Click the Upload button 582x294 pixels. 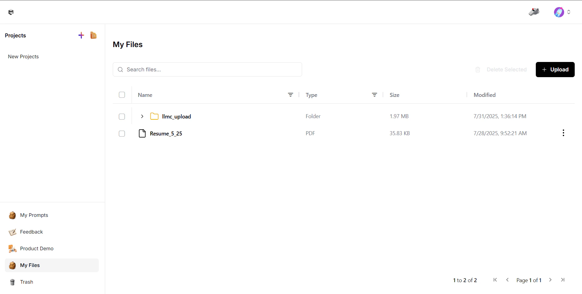(x=555, y=70)
